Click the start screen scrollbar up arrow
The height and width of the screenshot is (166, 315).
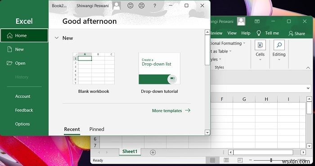(x=207, y=32)
